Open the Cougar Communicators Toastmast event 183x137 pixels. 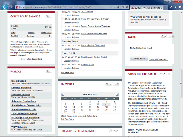96,26
